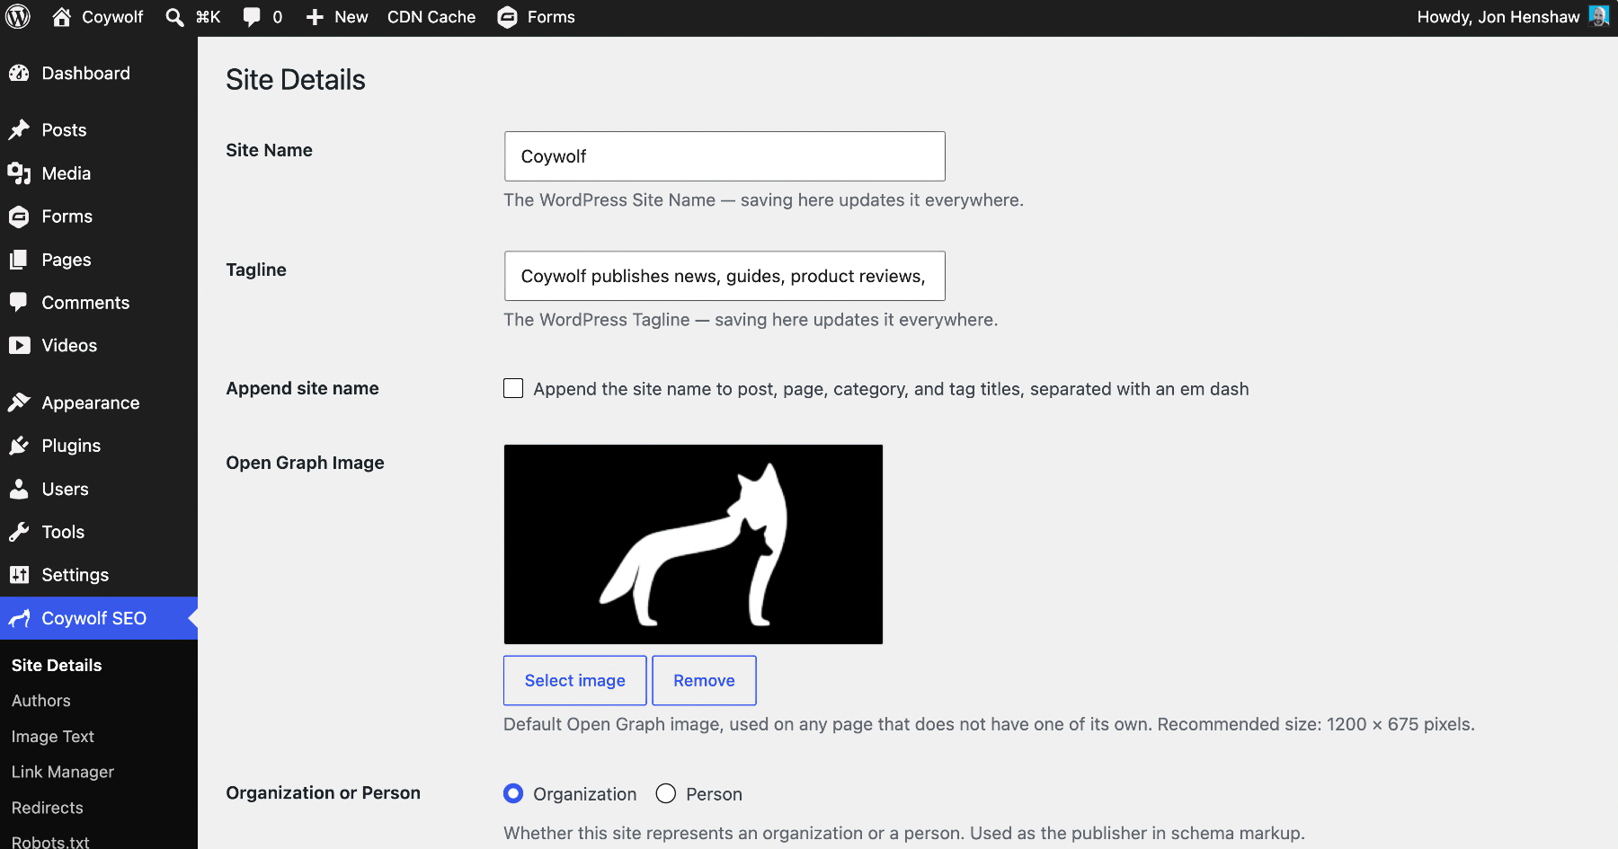Click the New text in admin bar
This screenshot has height=849, width=1618.
[x=351, y=17]
